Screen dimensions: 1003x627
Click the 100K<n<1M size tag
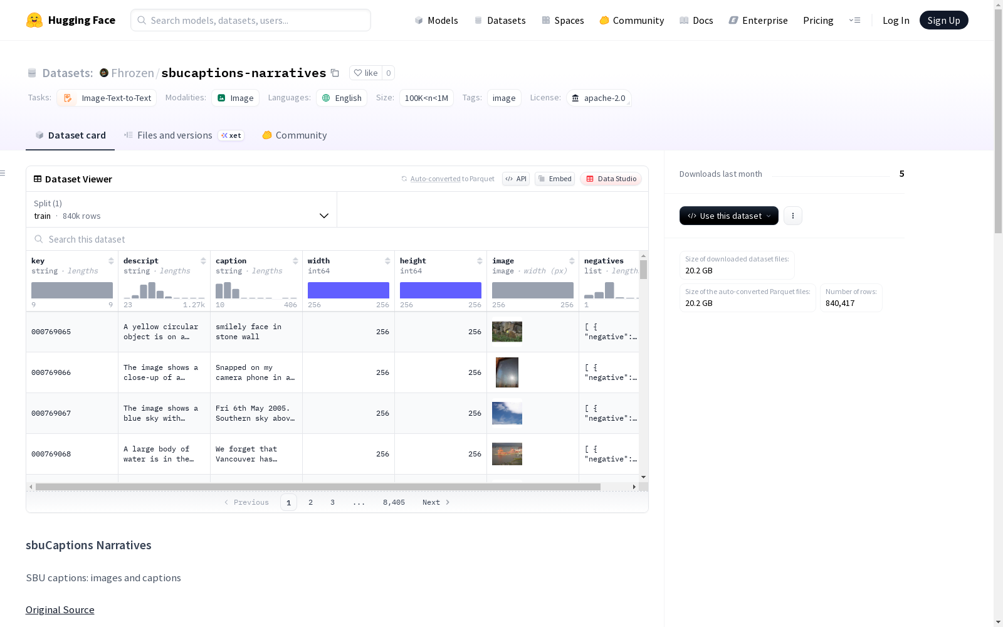point(426,98)
